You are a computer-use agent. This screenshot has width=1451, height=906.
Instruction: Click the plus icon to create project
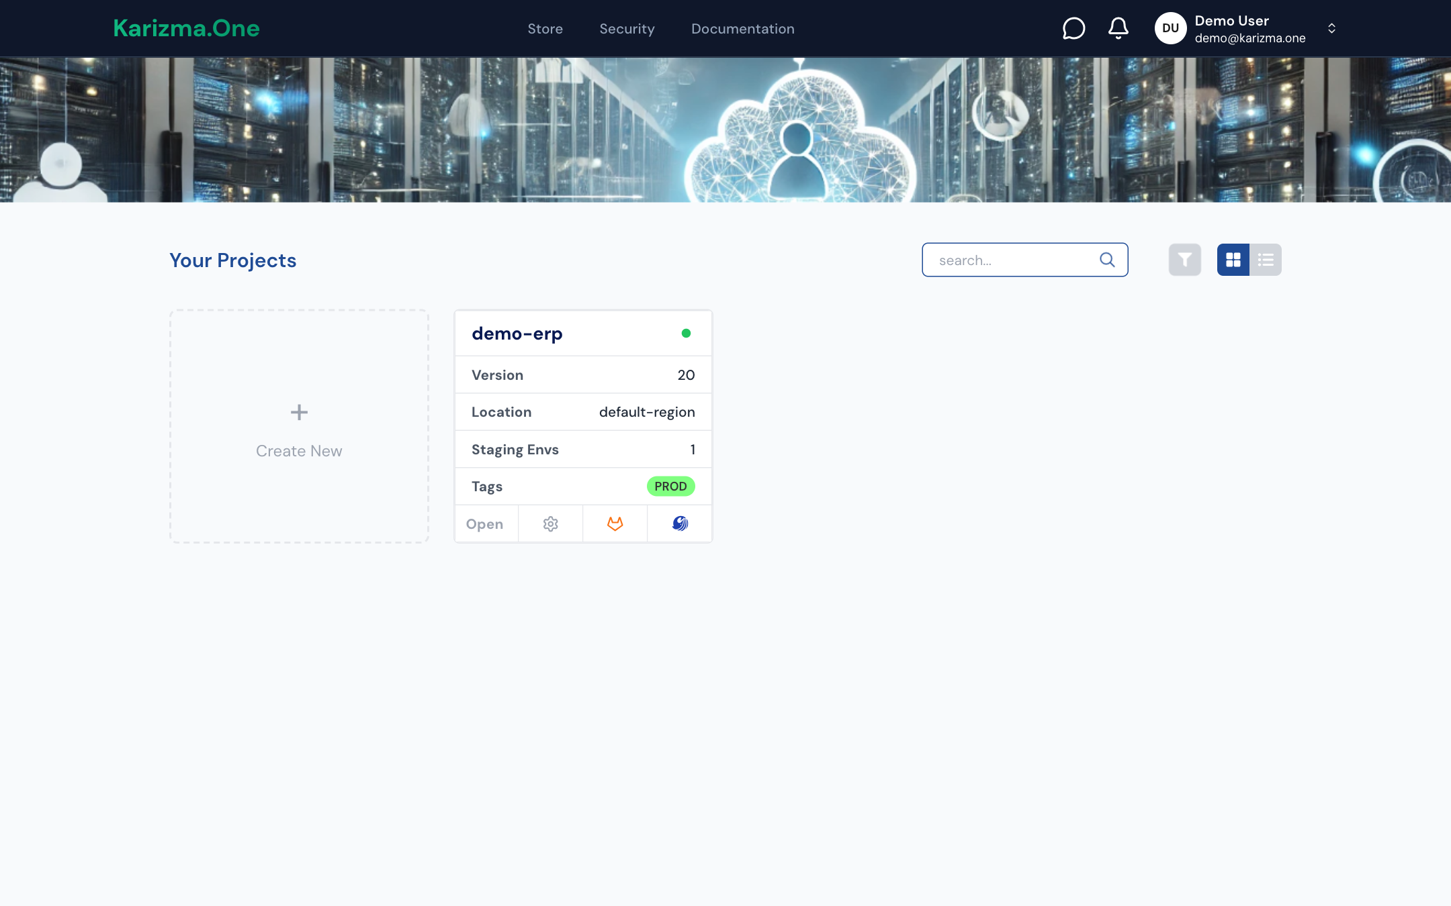pos(299,412)
